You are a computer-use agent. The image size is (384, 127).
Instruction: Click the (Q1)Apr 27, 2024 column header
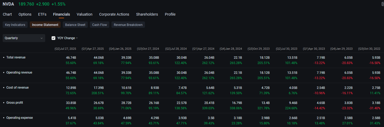pyautogui.click(x=203, y=49)
